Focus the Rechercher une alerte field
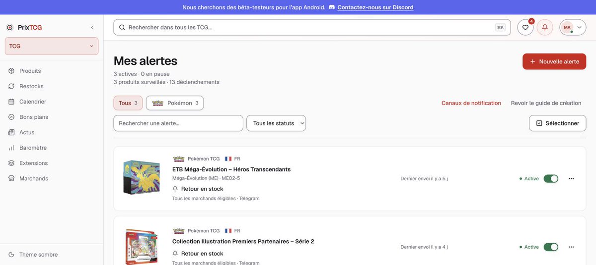This screenshot has width=596, height=265. (x=178, y=123)
